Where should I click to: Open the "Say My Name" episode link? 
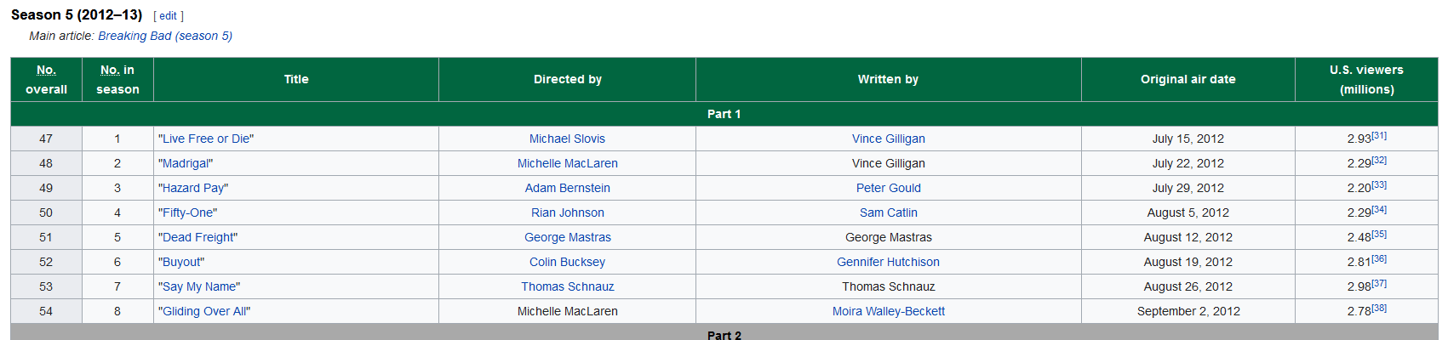click(x=199, y=286)
